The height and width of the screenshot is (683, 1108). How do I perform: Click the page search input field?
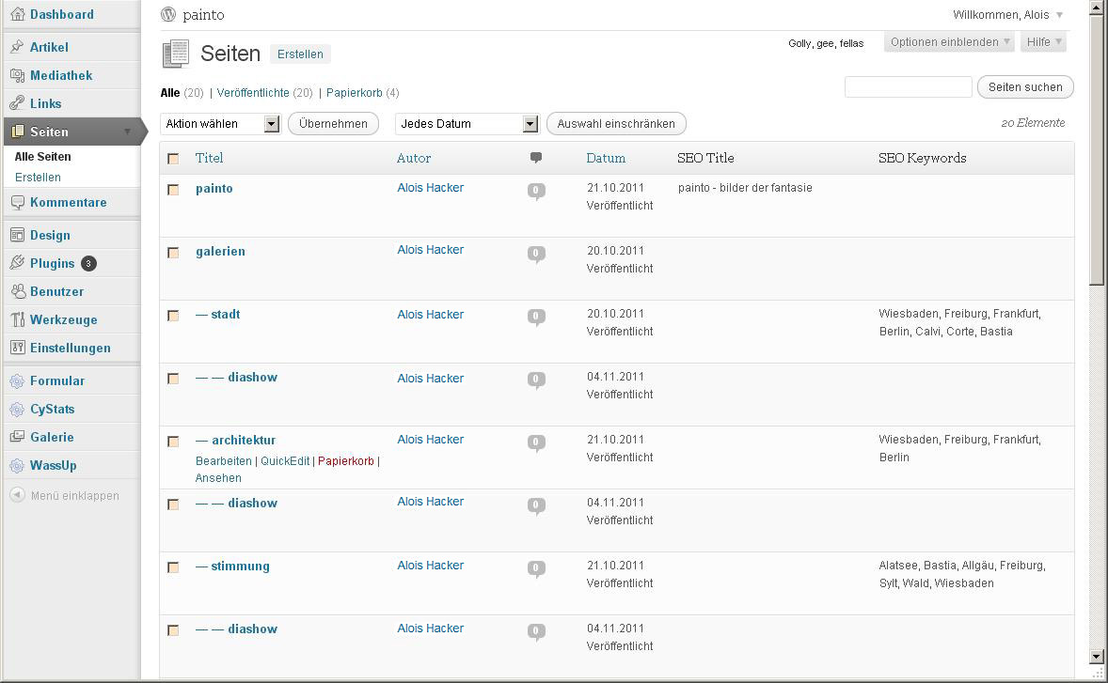908,86
